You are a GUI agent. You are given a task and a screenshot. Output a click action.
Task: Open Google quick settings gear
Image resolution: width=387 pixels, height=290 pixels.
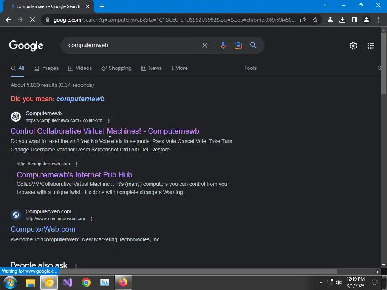pyautogui.click(x=353, y=46)
